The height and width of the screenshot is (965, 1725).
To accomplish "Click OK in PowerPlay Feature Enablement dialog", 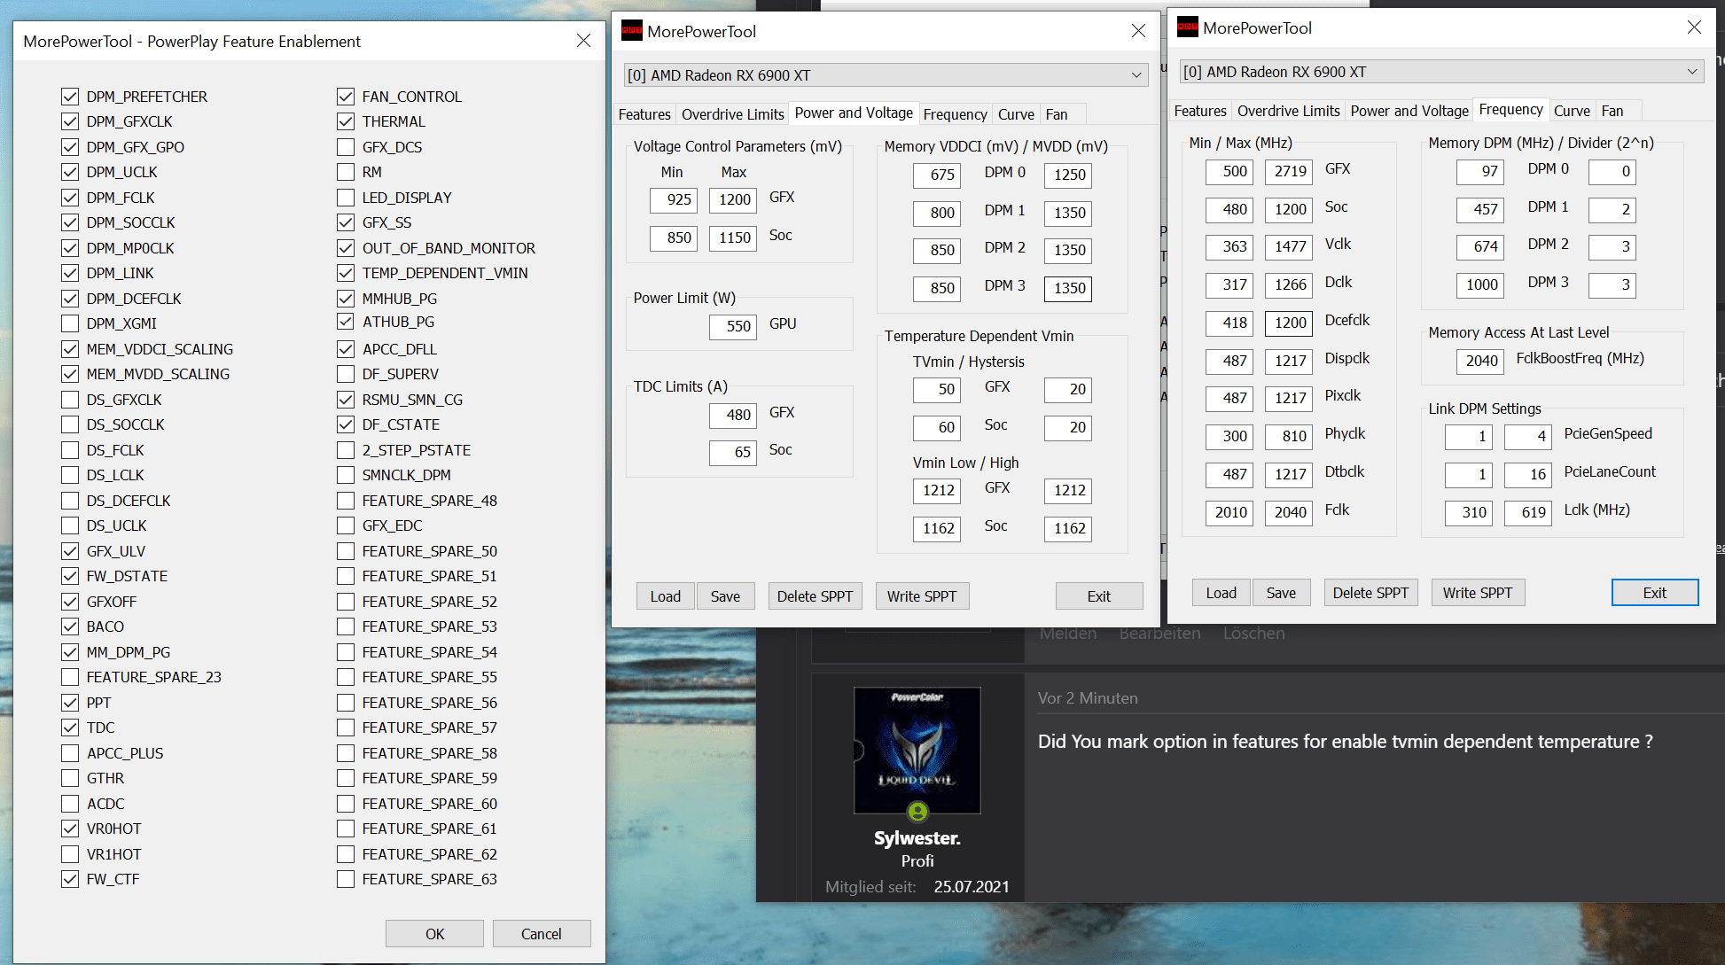I will [434, 934].
